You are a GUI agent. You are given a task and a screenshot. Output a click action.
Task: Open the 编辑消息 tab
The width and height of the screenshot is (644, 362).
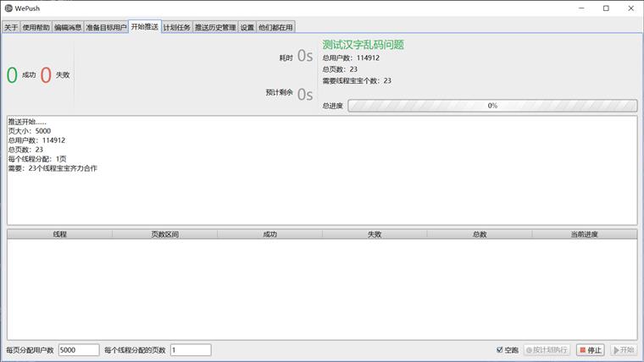(68, 27)
